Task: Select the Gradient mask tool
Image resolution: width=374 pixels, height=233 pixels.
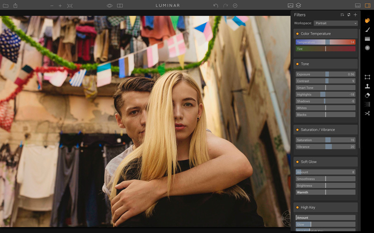Action: 367,39
